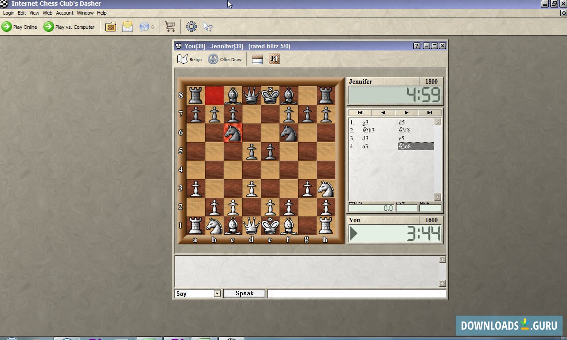Image resolution: width=567 pixels, height=340 pixels.
Task: Select black's move d5 in the move list
Action: [x=402, y=123]
